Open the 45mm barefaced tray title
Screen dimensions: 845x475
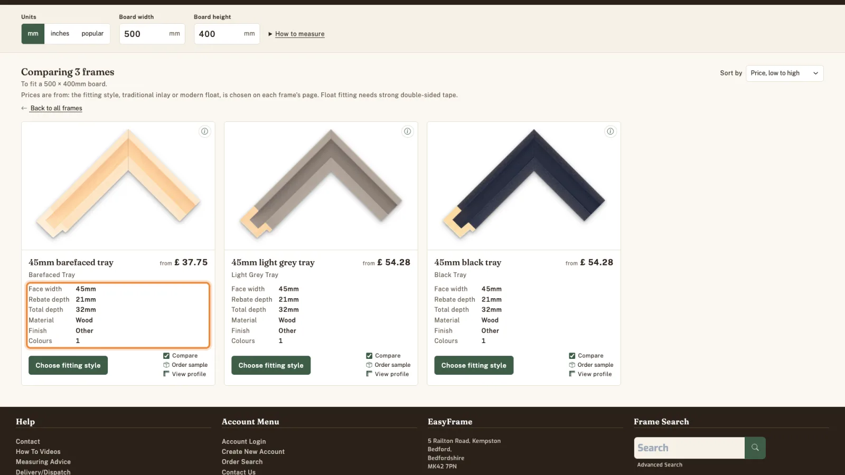[71, 262]
